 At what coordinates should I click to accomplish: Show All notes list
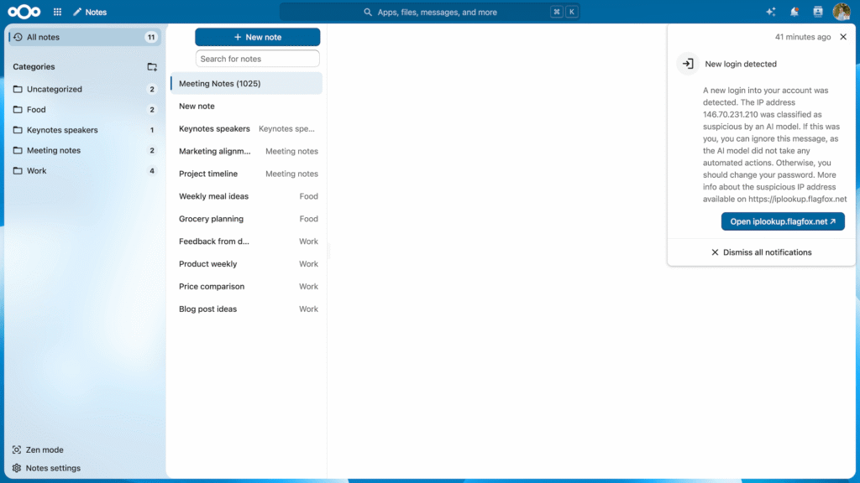pyautogui.click(x=85, y=37)
